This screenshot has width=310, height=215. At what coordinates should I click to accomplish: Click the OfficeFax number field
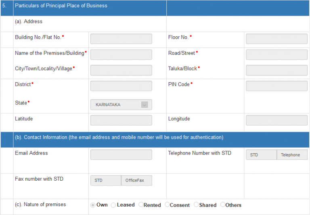pyautogui.click(x=136, y=181)
